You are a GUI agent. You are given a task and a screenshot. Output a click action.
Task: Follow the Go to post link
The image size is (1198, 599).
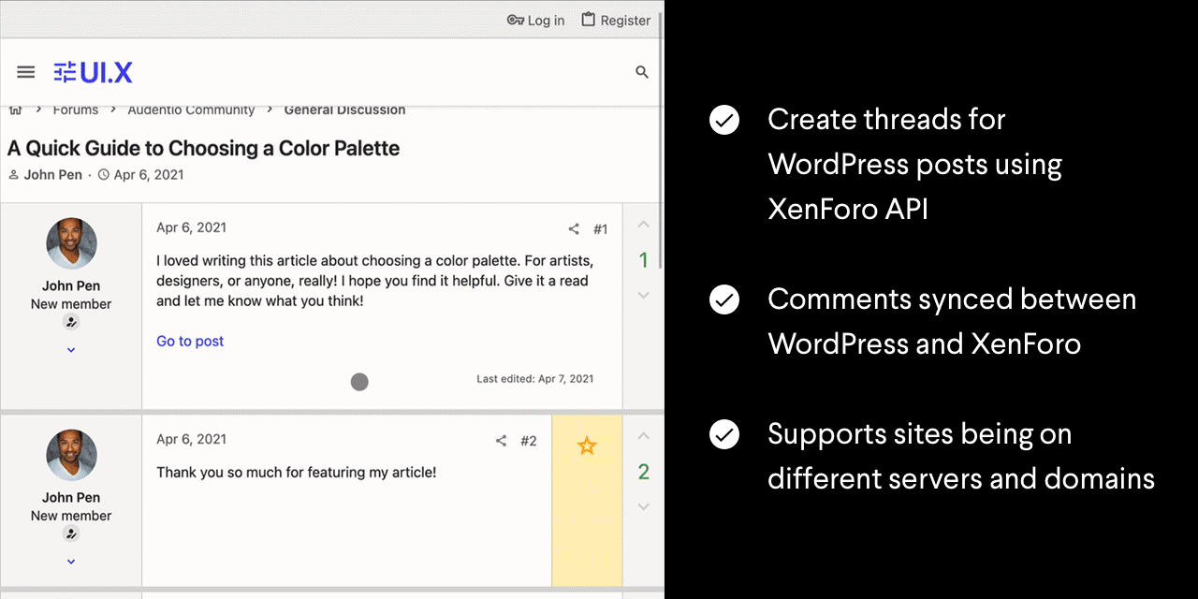[x=190, y=341]
